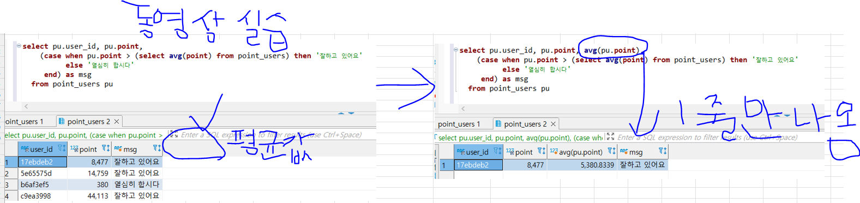Close the point_users 2 tab in left pane

pyautogui.click(x=117, y=122)
